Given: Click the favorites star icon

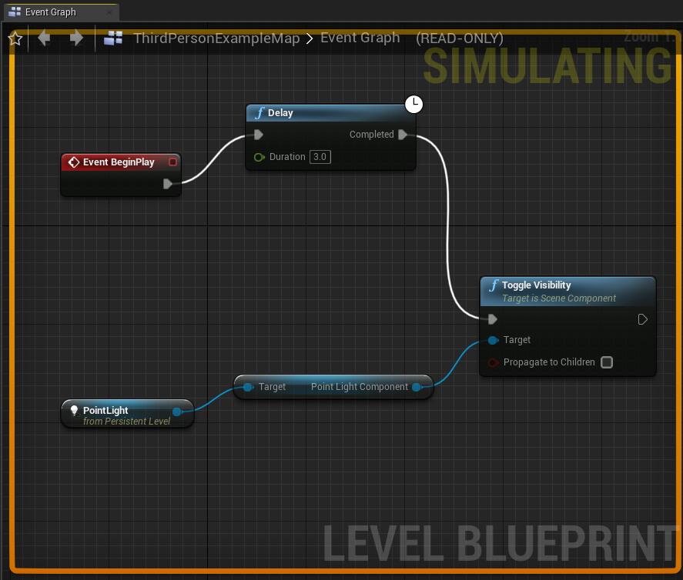Looking at the screenshot, I should [x=15, y=38].
